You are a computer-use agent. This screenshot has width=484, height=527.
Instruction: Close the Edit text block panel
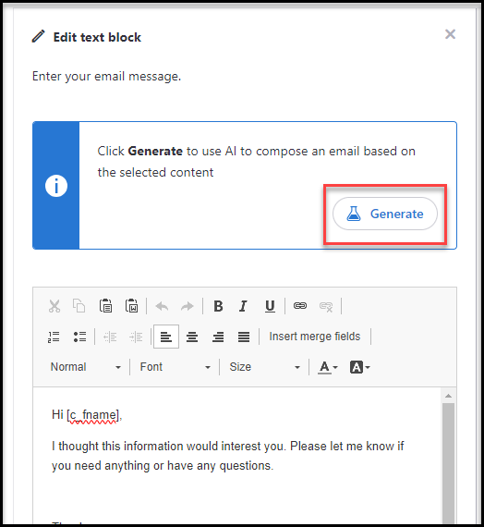(450, 34)
